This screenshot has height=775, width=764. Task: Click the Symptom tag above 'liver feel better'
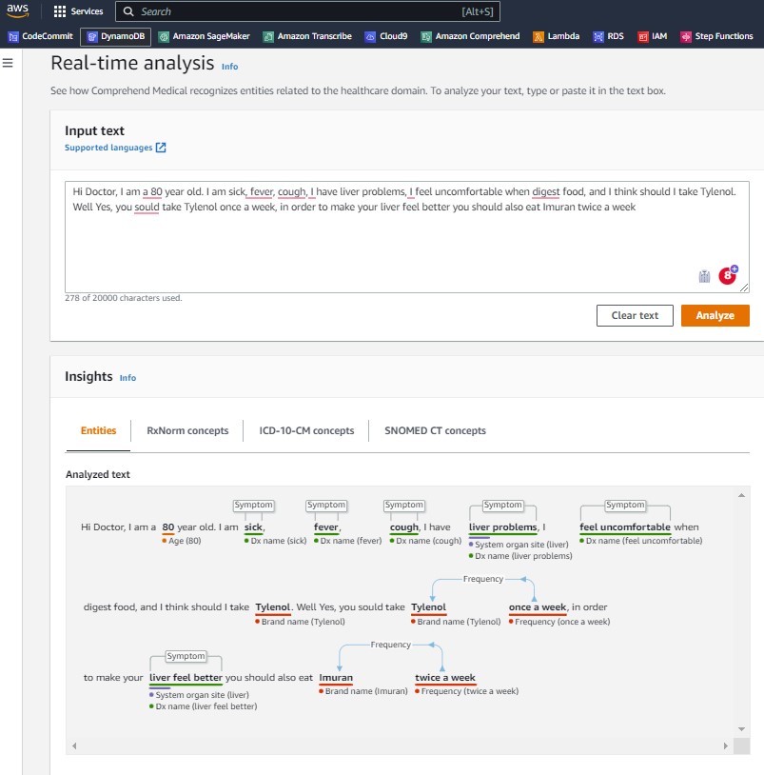[186, 656]
